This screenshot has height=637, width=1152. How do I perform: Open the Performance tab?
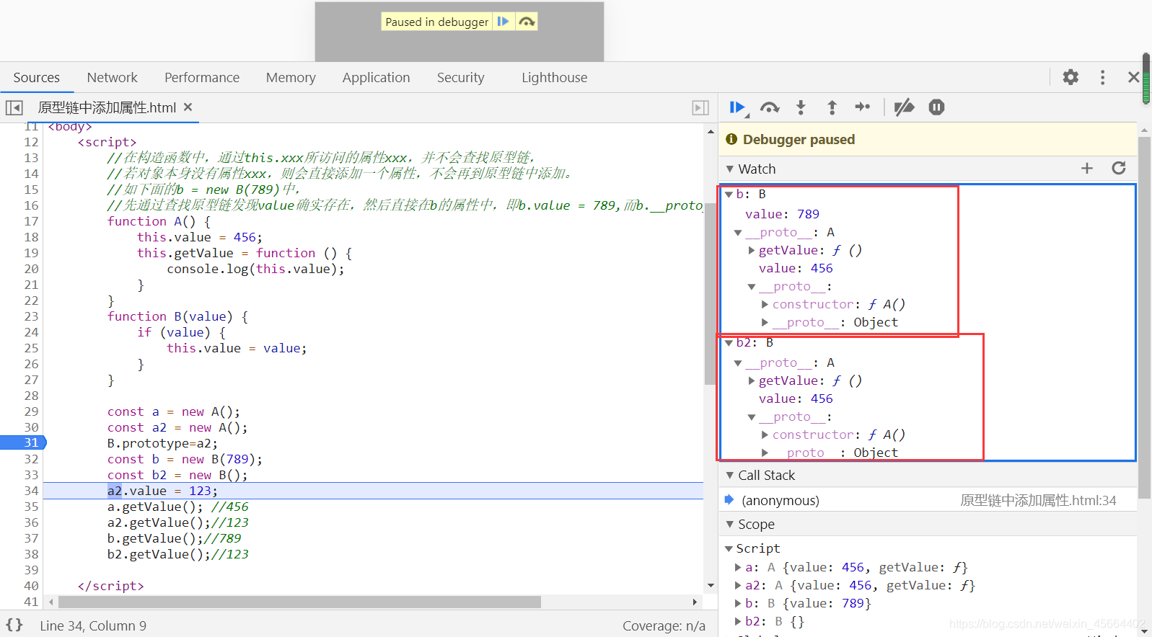pos(202,77)
